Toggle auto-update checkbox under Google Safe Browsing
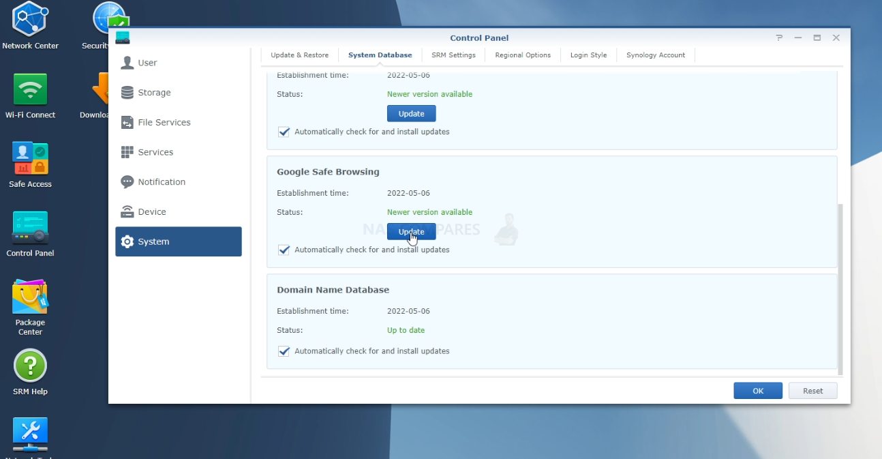 [284, 250]
